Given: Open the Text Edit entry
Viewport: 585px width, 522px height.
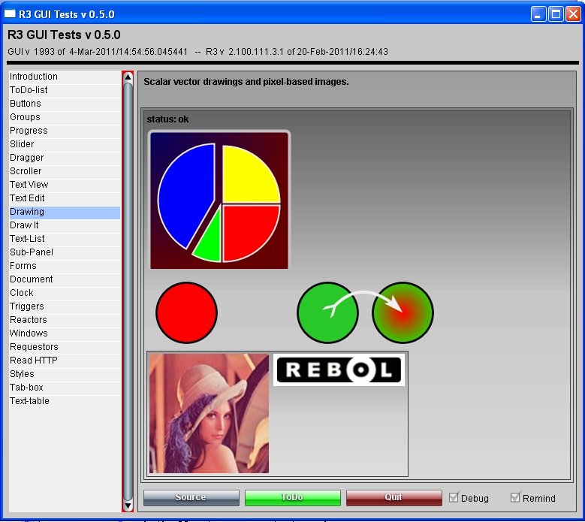Looking at the screenshot, I should [65, 198].
